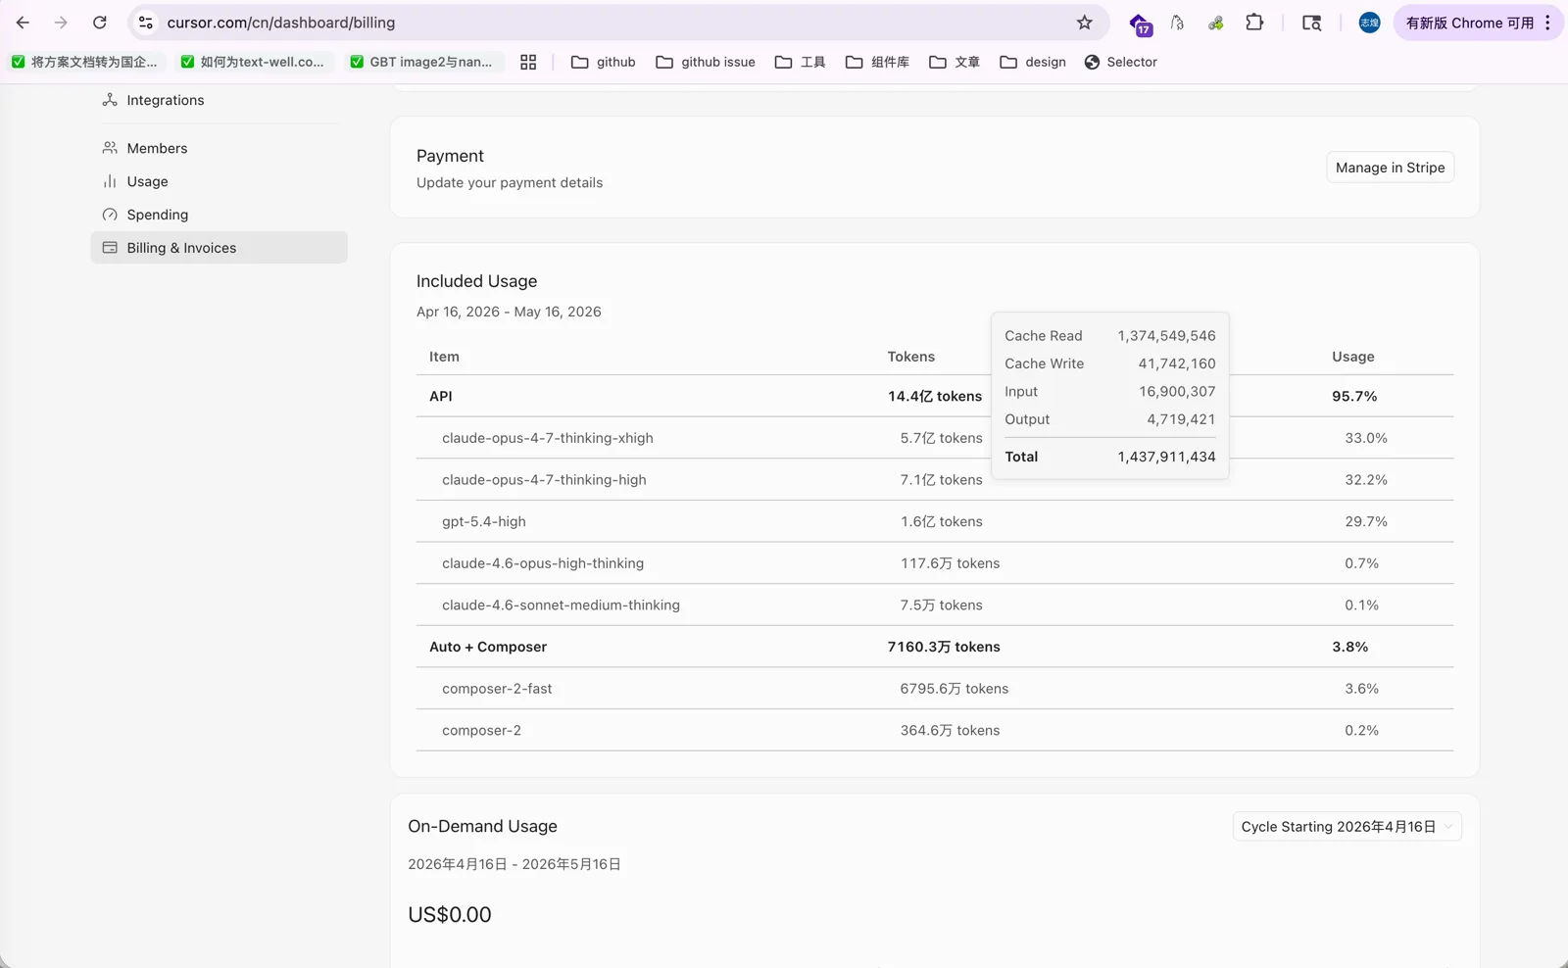
Task: Open the Selector bookmark
Action: point(1121,62)
